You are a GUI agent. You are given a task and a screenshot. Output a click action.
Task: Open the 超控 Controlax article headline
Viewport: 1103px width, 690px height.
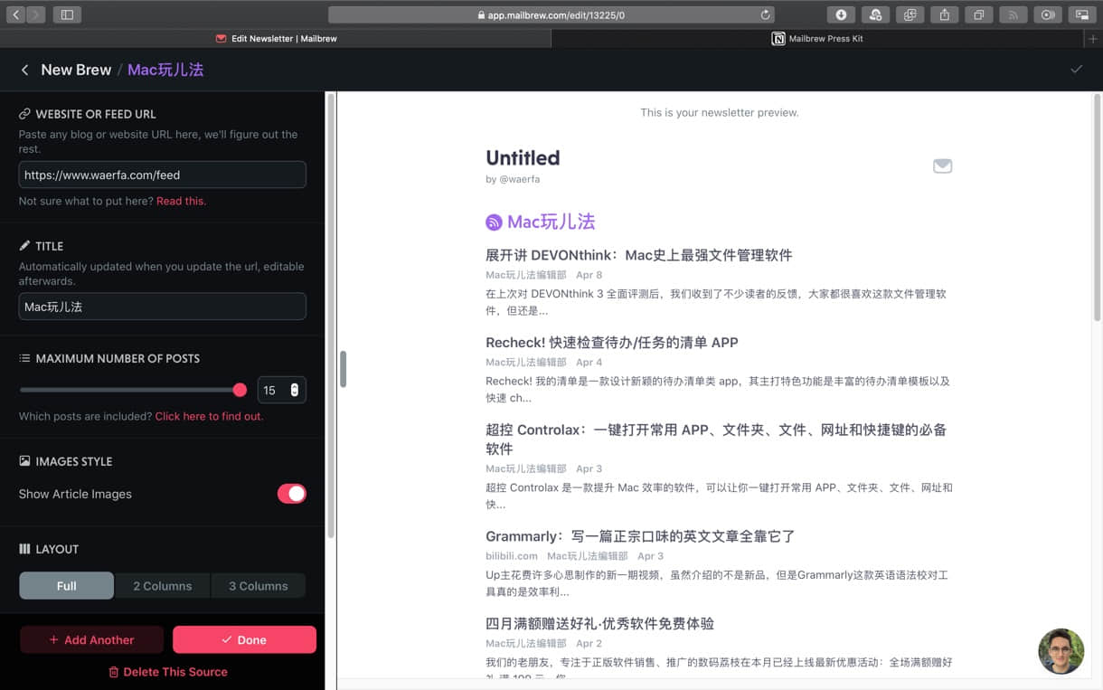[716, 440]
